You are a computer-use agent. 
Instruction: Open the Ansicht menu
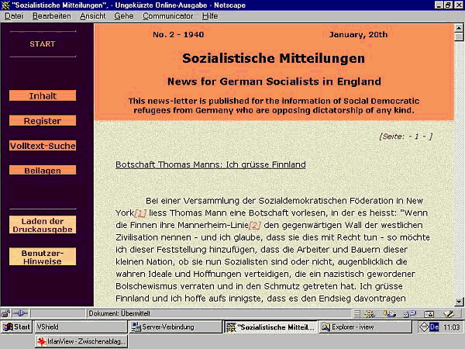coord(92,16)
